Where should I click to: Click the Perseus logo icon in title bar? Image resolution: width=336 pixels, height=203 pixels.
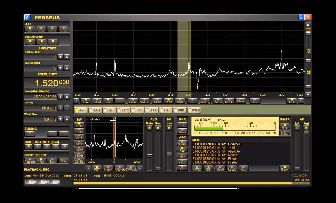point(27,17)
